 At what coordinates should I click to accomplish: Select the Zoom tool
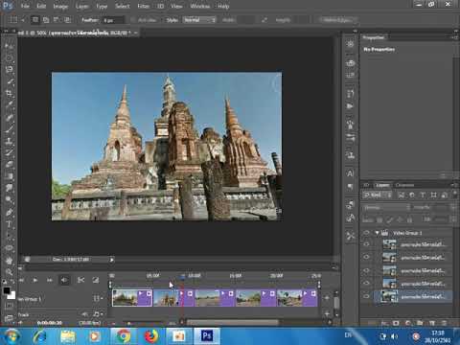pos(9,272)
